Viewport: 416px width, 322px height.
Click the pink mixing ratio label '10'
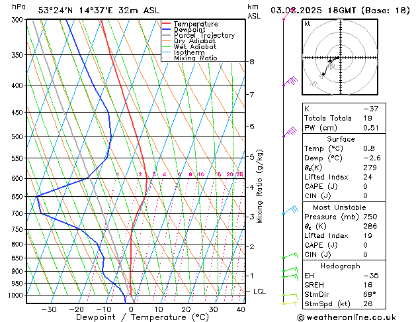point(201,174)
